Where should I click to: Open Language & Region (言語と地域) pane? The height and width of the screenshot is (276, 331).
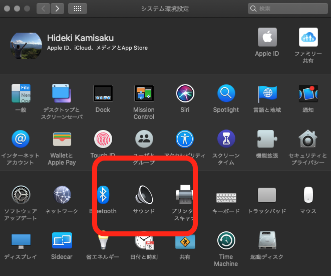tap(267, 94)
